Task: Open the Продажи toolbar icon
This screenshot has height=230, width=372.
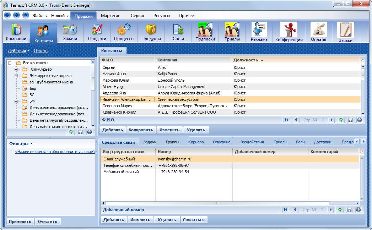Action: point(97,32)
